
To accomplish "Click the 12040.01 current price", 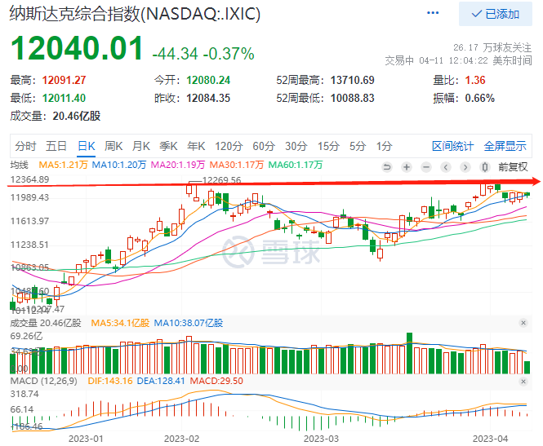I will 77,48.
